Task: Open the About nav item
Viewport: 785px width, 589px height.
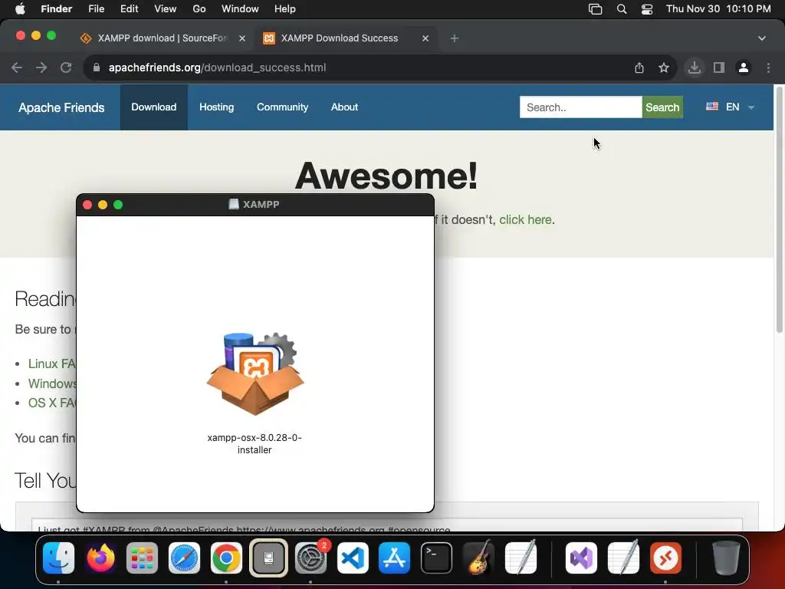Action: [344, 107]
